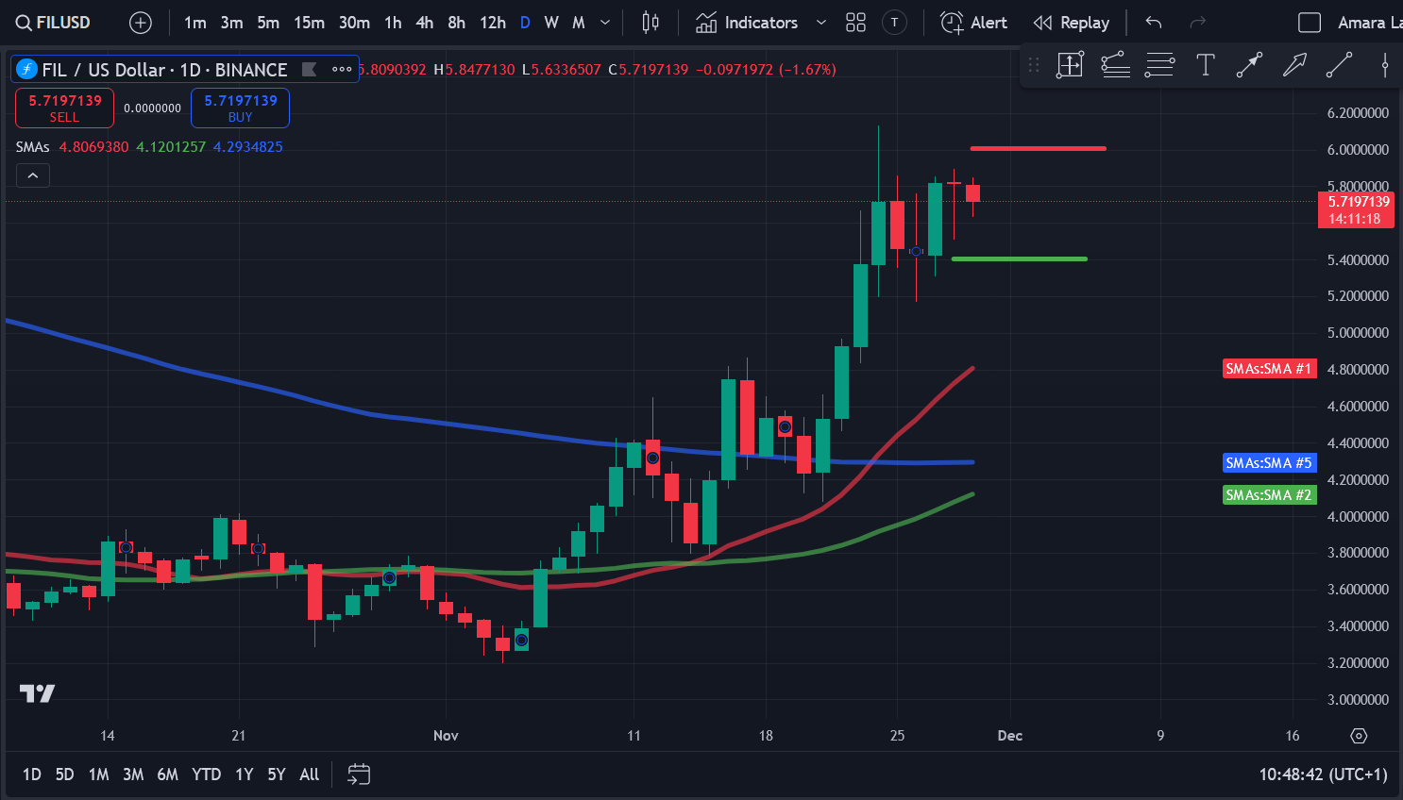Set date range to 6M
The width and height of the screenshot is (1403, 800).
[x=167, y=775]
